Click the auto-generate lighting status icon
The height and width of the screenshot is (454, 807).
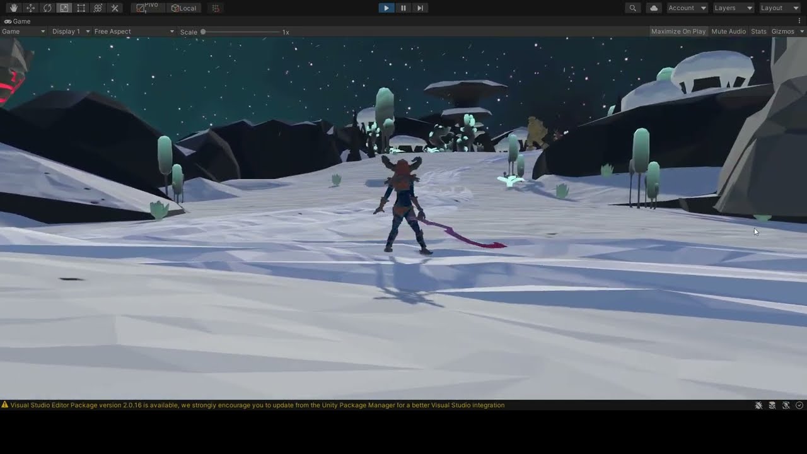pos(786,405)
